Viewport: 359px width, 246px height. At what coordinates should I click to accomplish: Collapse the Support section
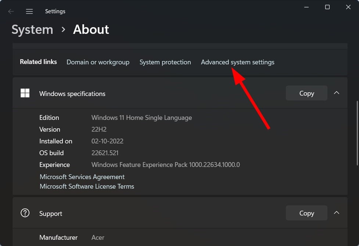tap(336, 213)
